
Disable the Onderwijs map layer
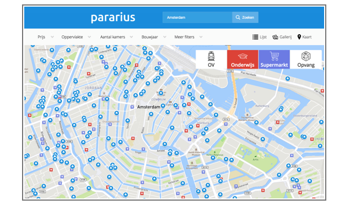coord(243,60)
